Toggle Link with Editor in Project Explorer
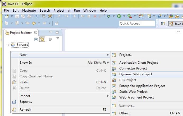This screenshot has height=116, width=183. click(42, 39)
